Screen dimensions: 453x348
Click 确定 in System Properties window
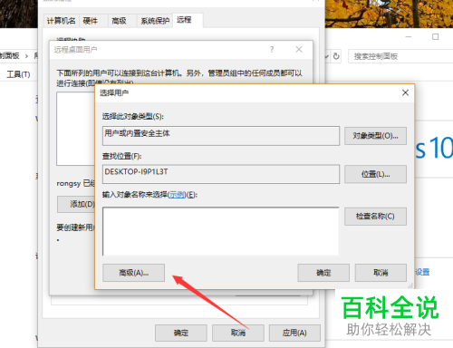[x=181, y=333]
